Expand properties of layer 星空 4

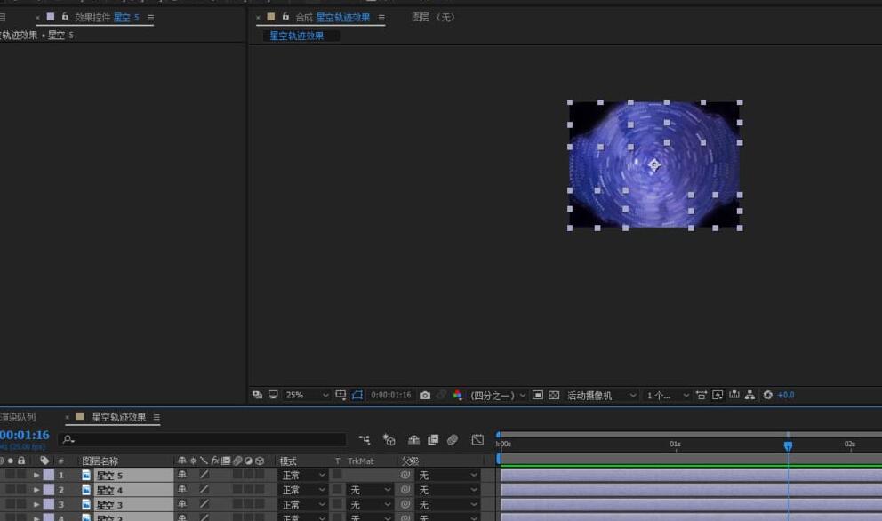36,490
